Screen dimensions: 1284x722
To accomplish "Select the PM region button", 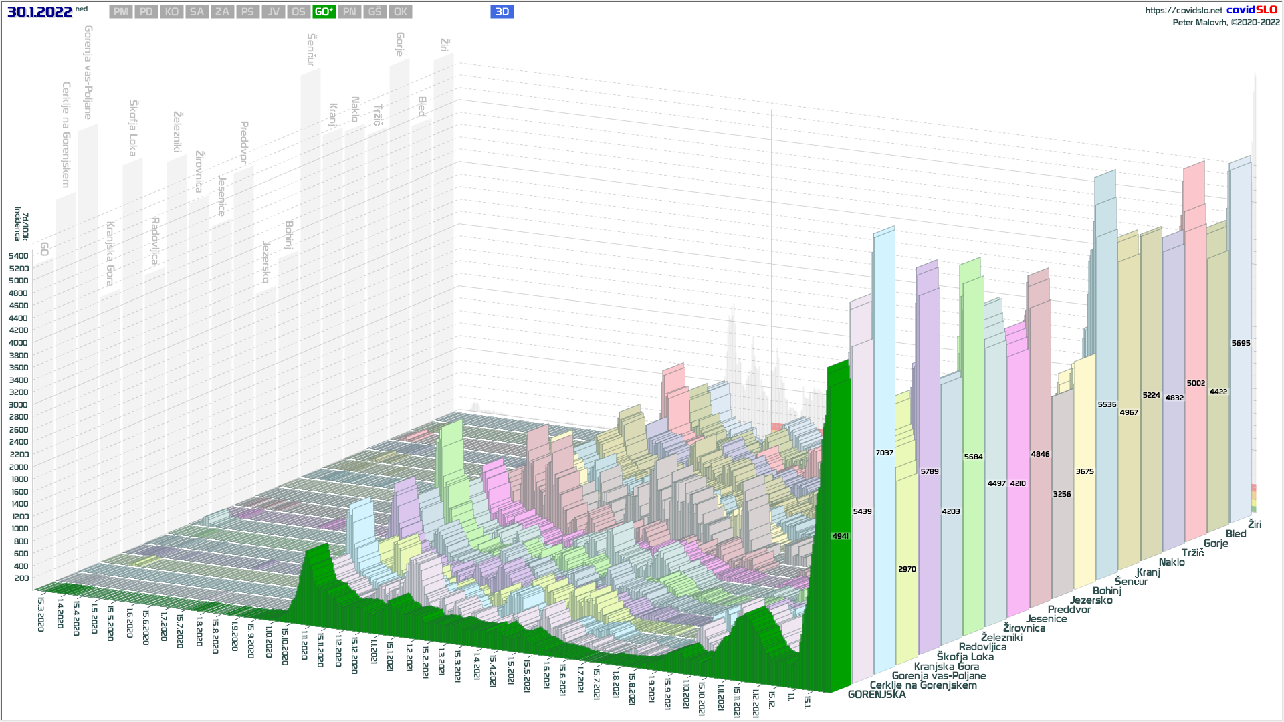I will pos(121,12).
